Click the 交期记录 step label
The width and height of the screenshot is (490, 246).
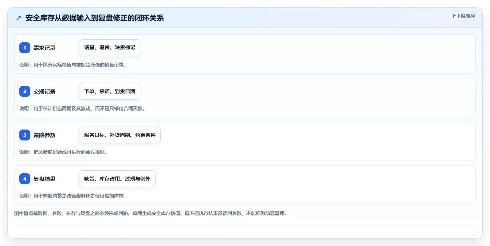(44, 91)
